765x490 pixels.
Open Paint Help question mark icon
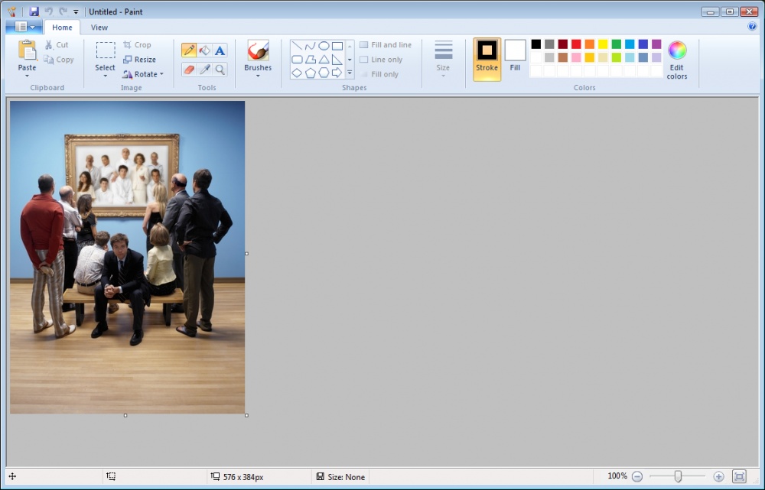pos(752,26)
